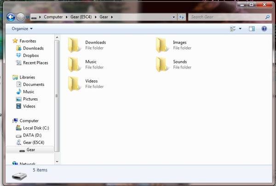Open Documents library in navigation pane

(x=34, y=85)
